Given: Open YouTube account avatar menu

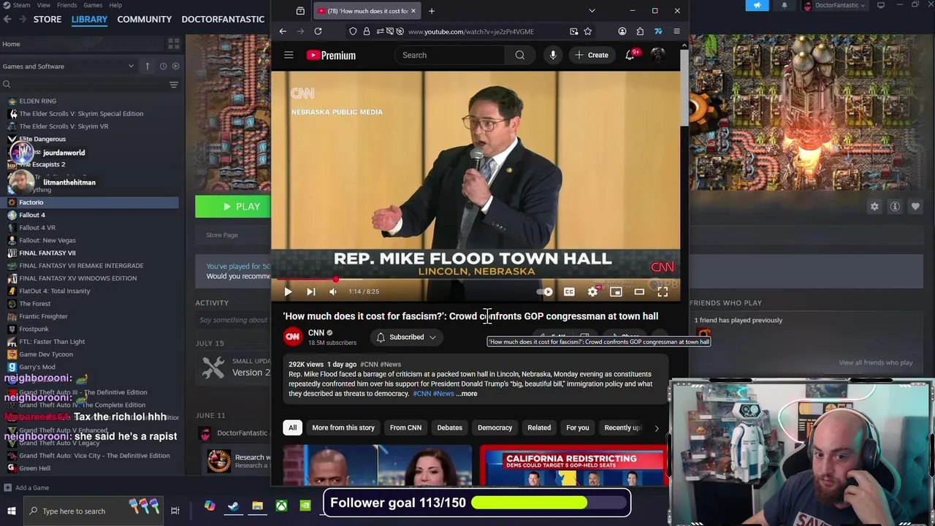Looking at the screenshot, I should (657, 55).
